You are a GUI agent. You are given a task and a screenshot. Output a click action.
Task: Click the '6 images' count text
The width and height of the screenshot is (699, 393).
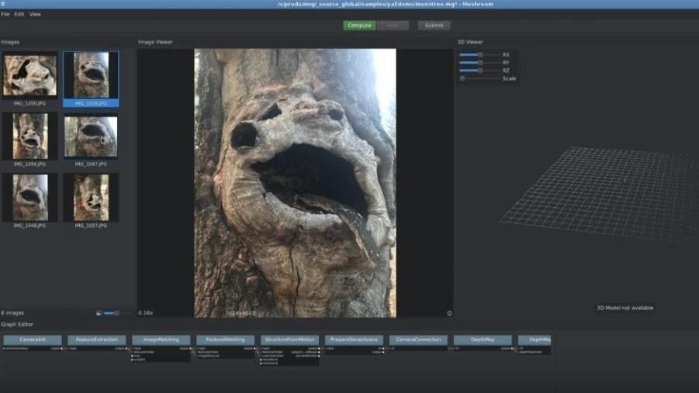pos(12,313)
